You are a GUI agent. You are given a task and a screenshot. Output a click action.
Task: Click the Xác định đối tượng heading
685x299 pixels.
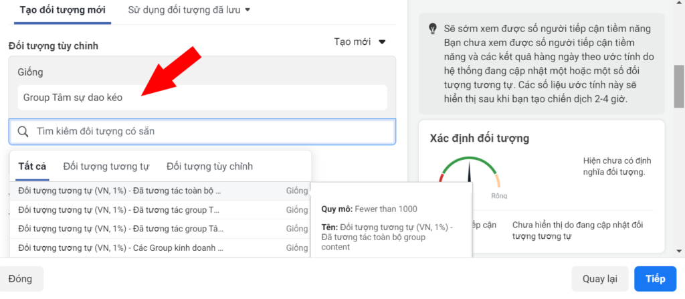coord(480,138)
